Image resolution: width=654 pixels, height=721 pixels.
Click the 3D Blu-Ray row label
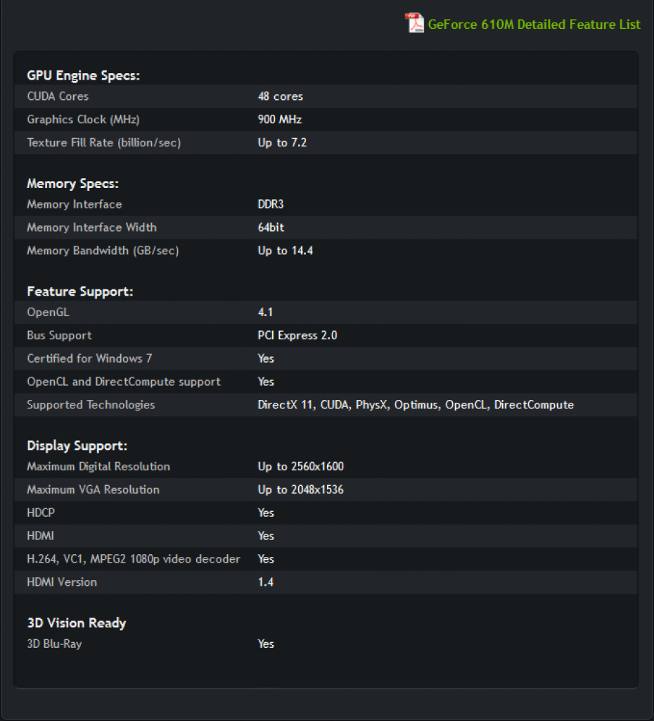pos(54,644)
